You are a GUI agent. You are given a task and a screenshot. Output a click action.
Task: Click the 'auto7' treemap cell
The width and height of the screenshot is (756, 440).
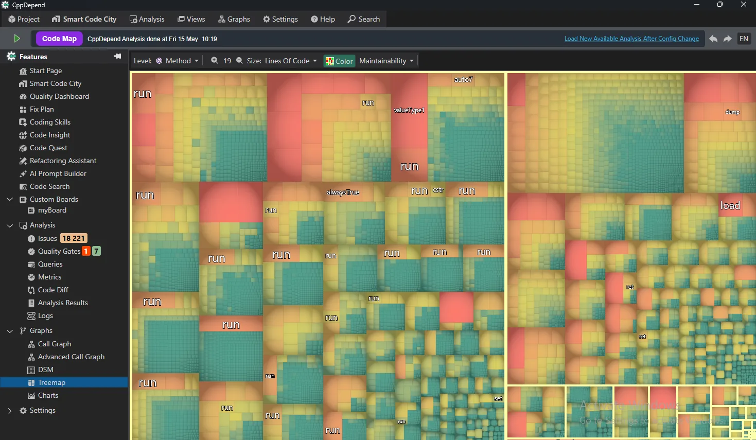pos(463,80)
